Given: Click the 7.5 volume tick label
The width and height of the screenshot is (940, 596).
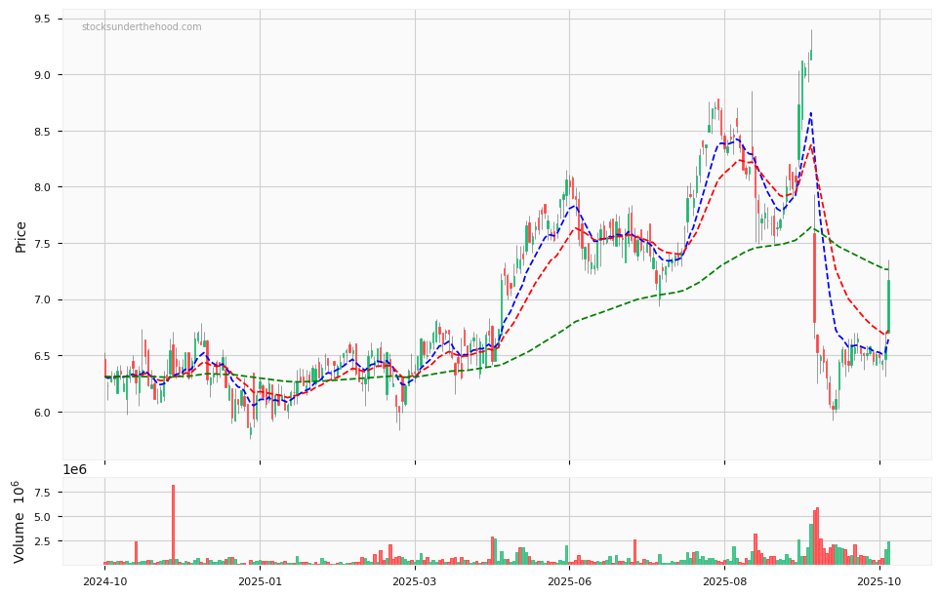Looking at the screenshot, I should [x=41, y=493].
